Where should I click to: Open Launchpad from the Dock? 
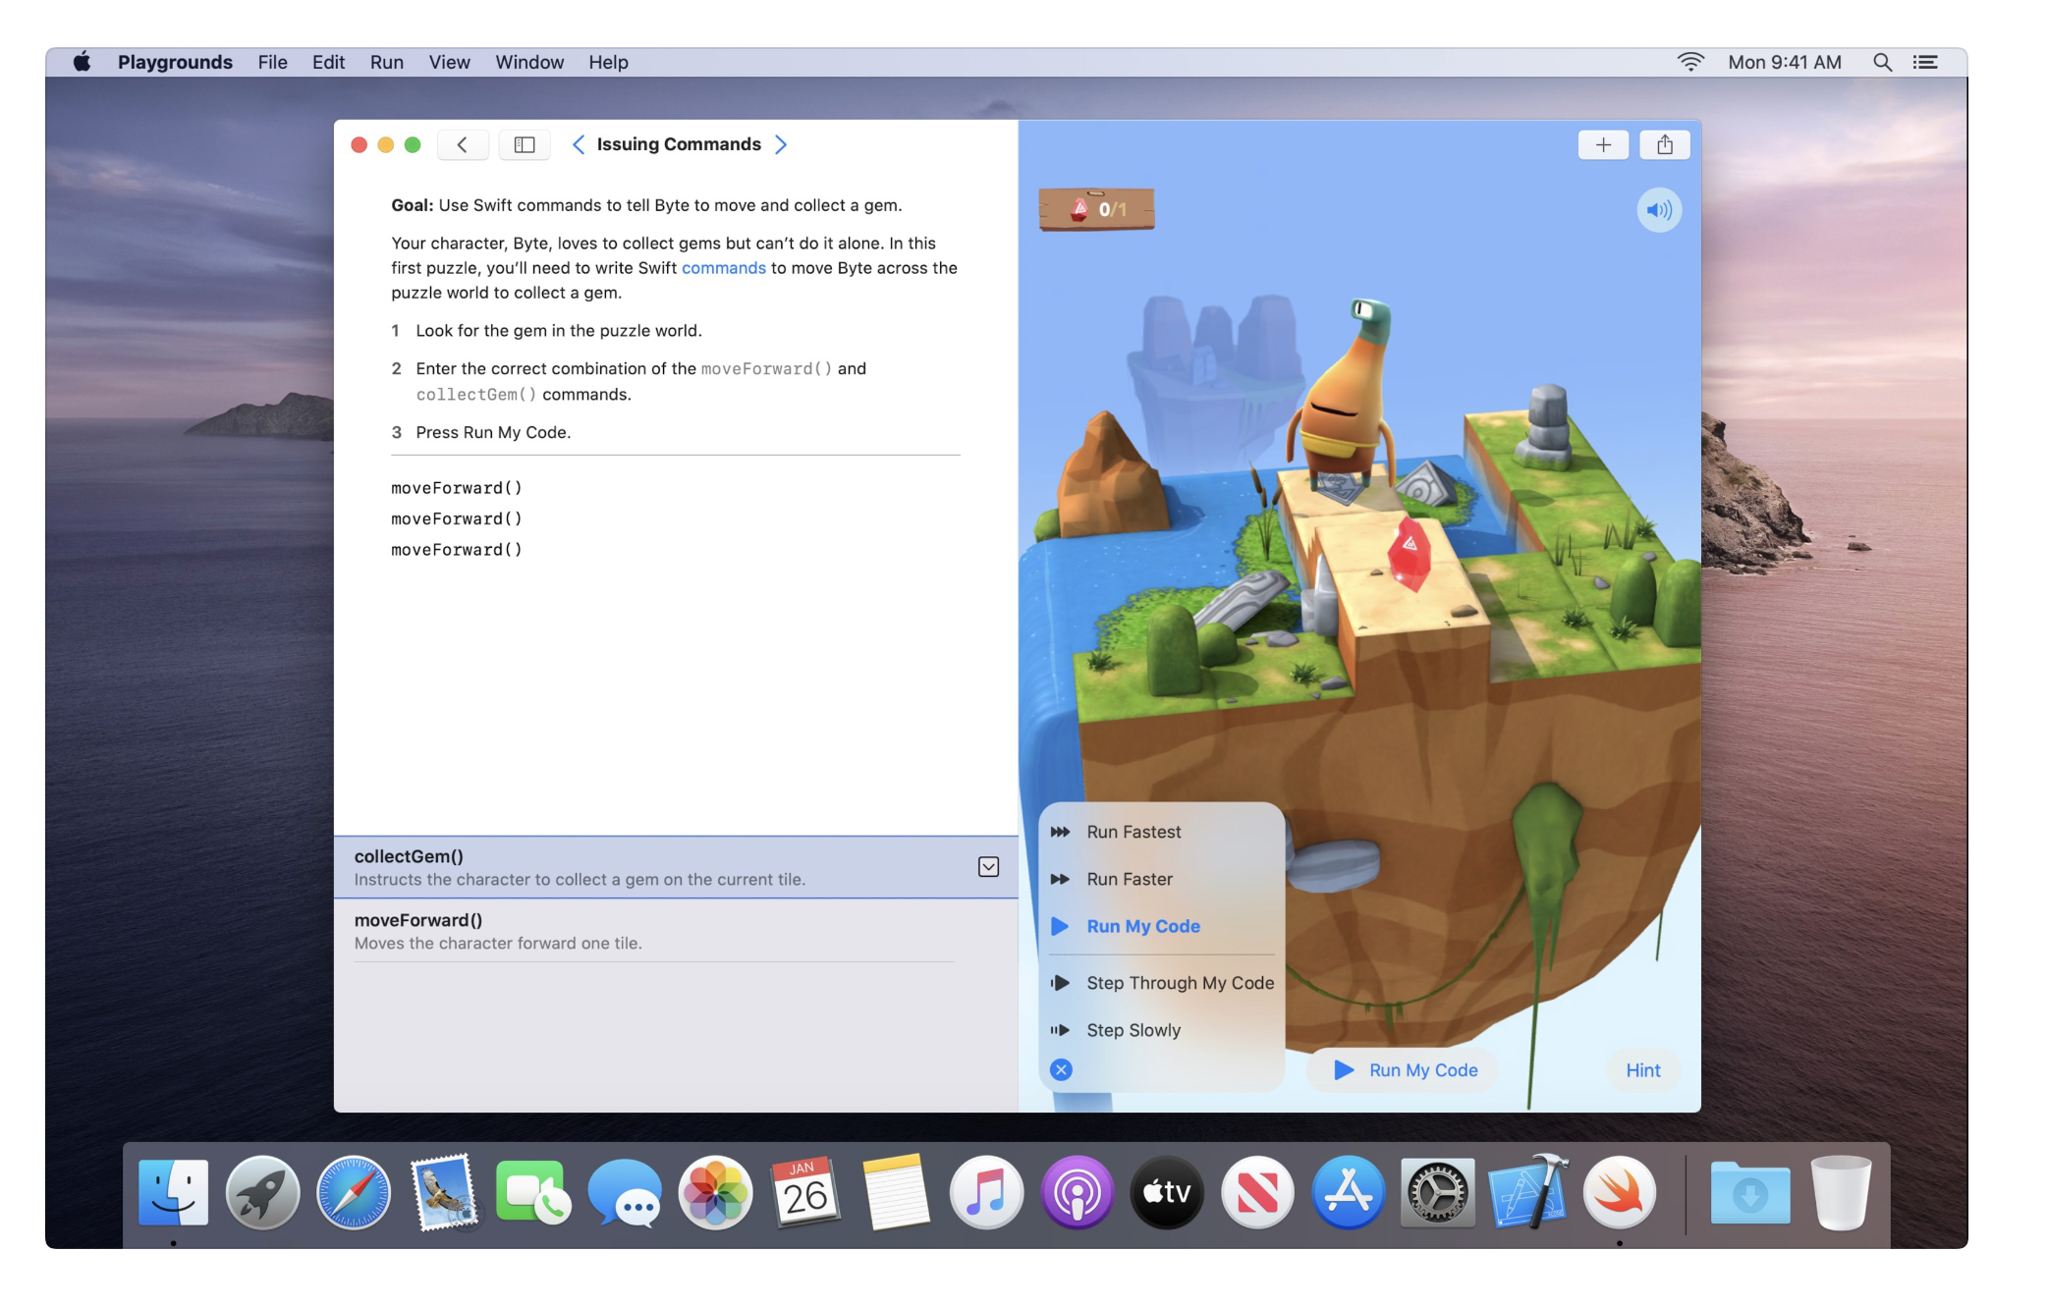click(263, 1193)
